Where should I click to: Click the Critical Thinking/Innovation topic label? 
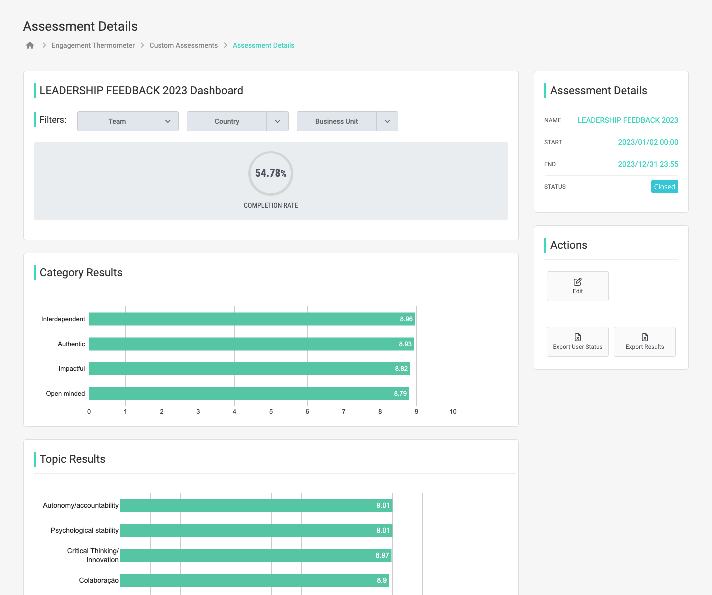pyautogui.click(x=93, y=555)
